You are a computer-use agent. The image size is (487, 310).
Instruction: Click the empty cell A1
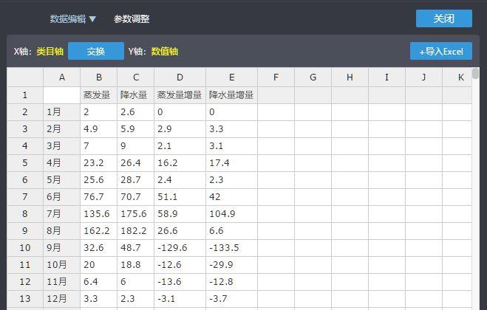(x=62, y=95)
